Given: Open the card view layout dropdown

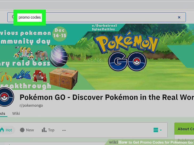Looking at the screenshot, I should [x=157, y=130].
